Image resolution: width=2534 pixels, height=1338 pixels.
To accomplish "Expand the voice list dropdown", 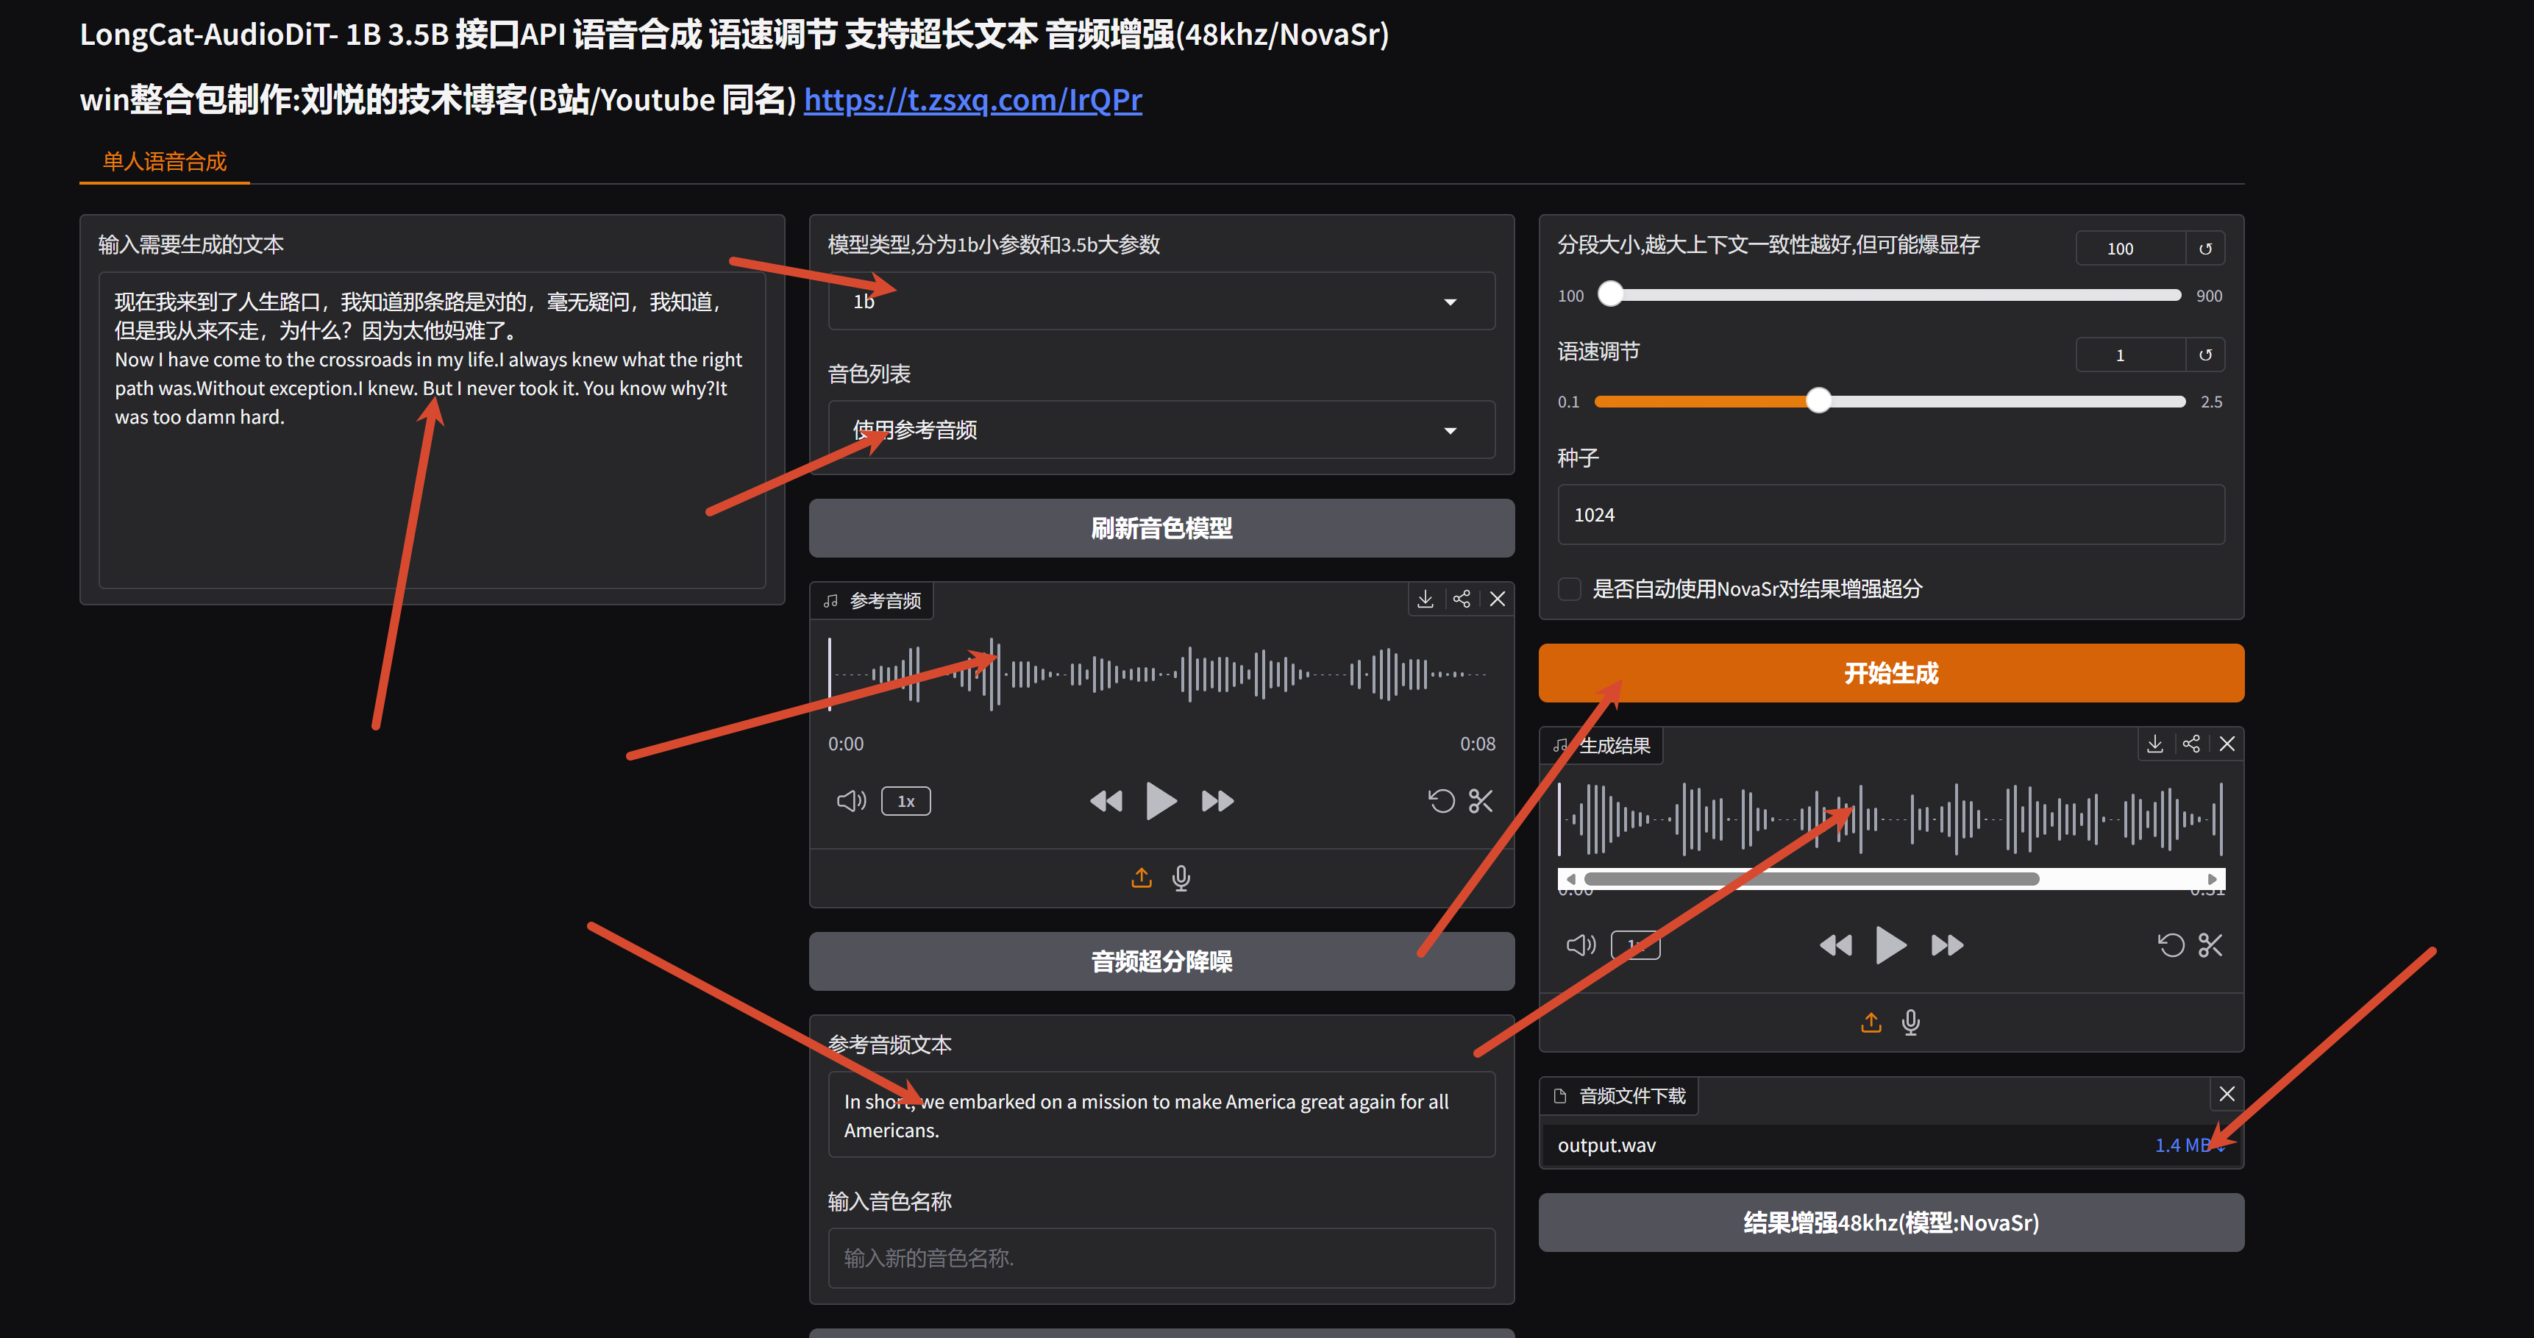I will [1161, 430].
